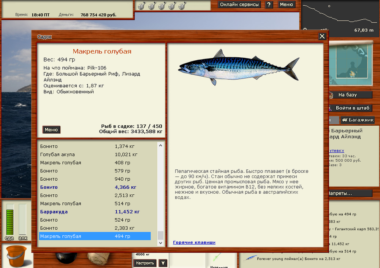Click the green еда food level bar
Image resolution: width=380 pixels, height=268 pixels.
10,222
